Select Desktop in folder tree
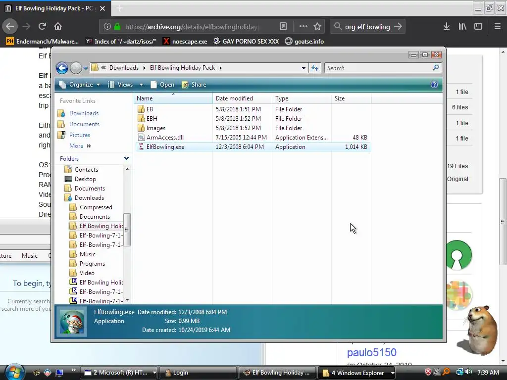This screenshot has width=507, height=380. click(85, 179)
